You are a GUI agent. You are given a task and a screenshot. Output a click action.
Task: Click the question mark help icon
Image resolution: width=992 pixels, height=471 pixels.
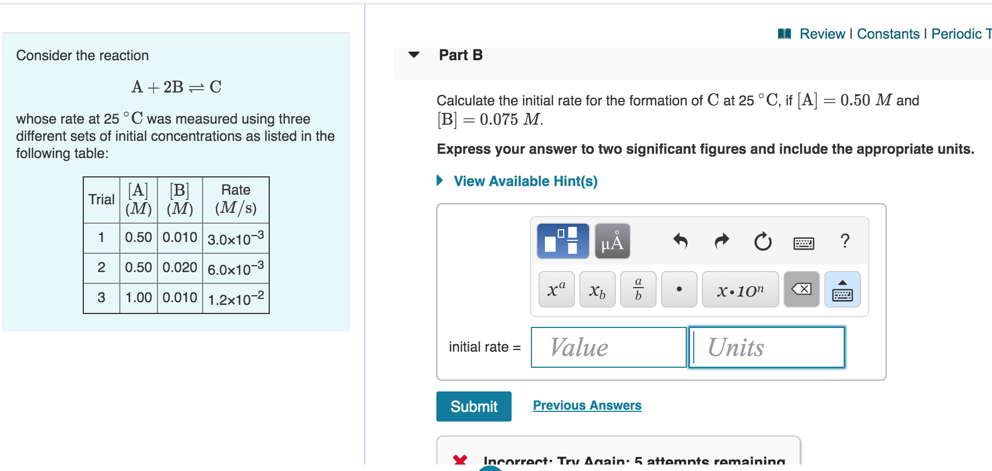845,242
